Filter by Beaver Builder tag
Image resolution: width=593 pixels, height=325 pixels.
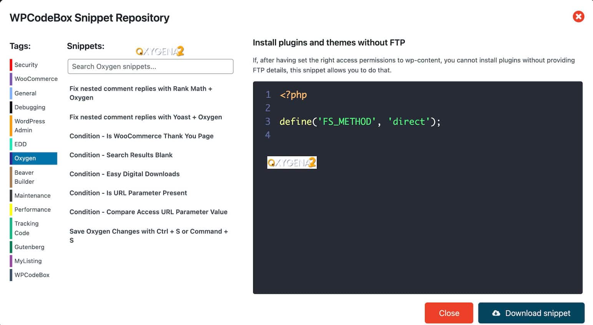(25, 177)
